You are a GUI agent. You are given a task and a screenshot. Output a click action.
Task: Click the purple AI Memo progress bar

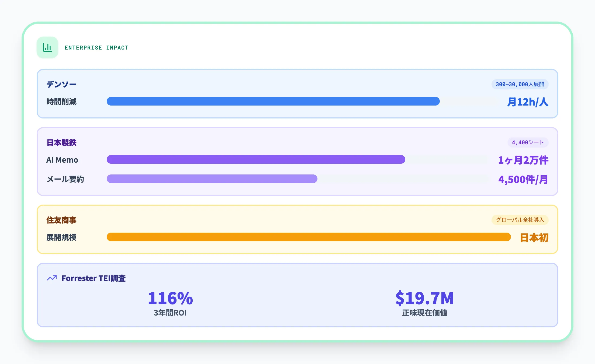click(x=256, y=159)
